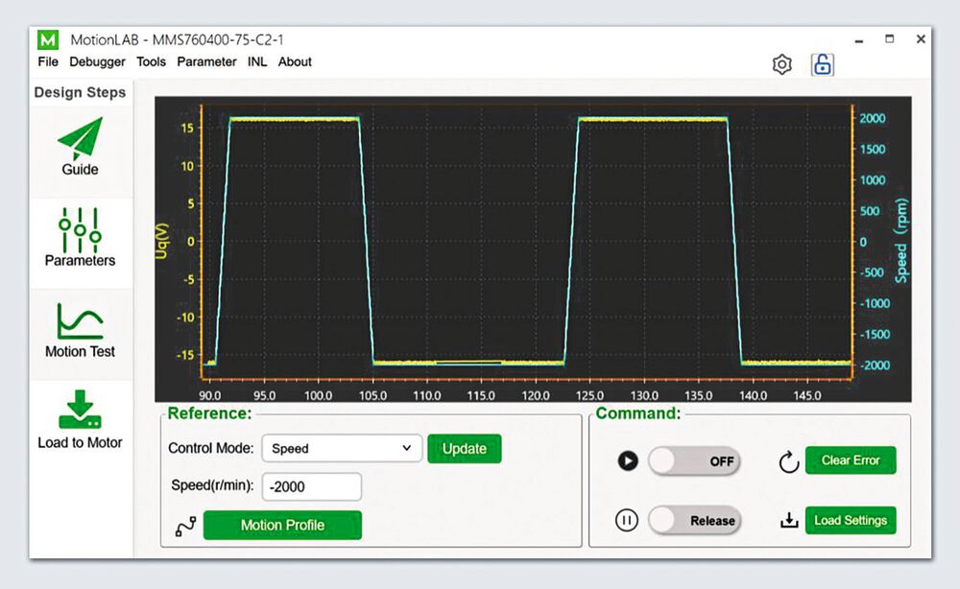Open the Parameter menu

[x=206, y=61]
